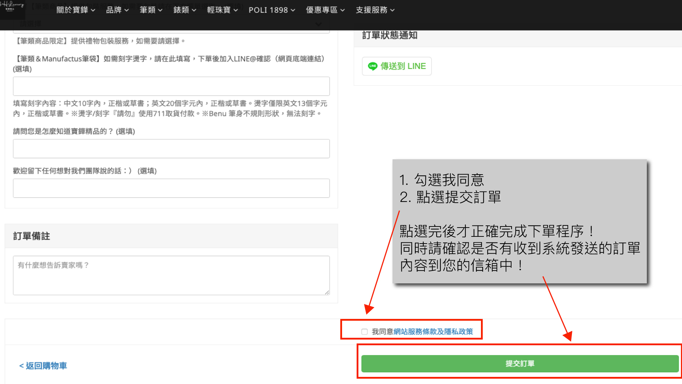Check the agree to terms checkbox
The width and height of the screenshot is (682, 384).
pyautogui.click(x=364, y=332)
